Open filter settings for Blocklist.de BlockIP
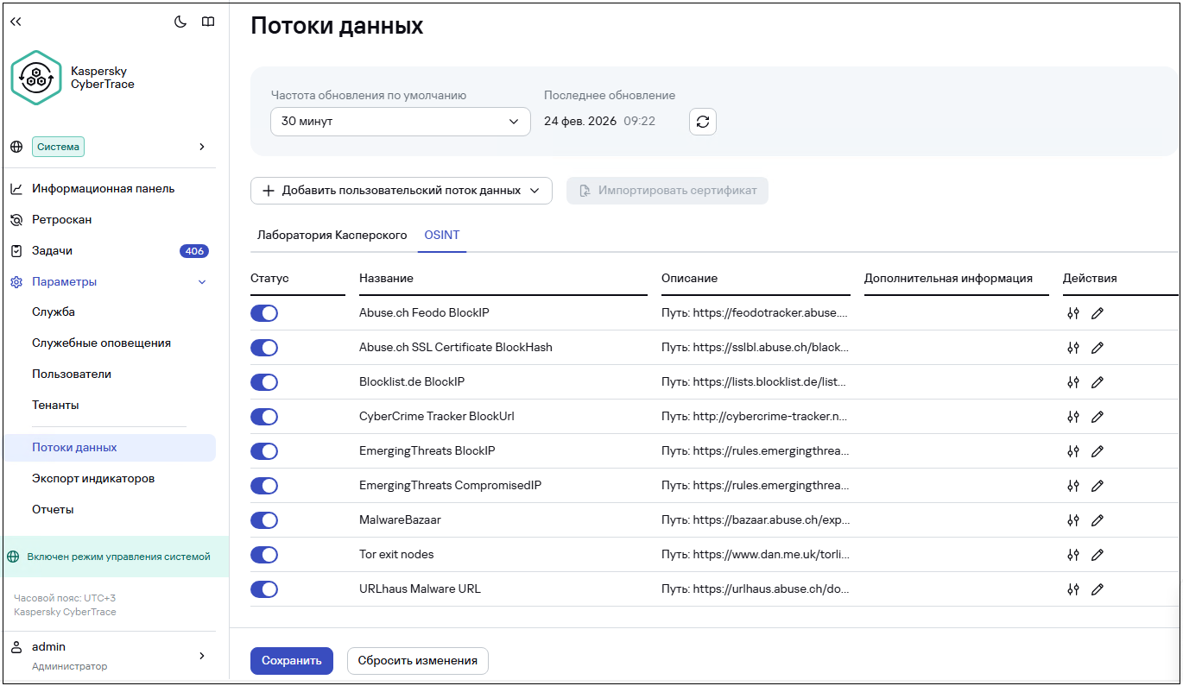This screenshot has width=1183, height=686. 1073,382
